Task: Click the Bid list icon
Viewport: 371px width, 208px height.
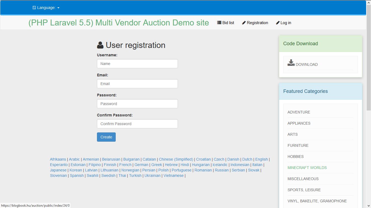Action: coord(219,23)
